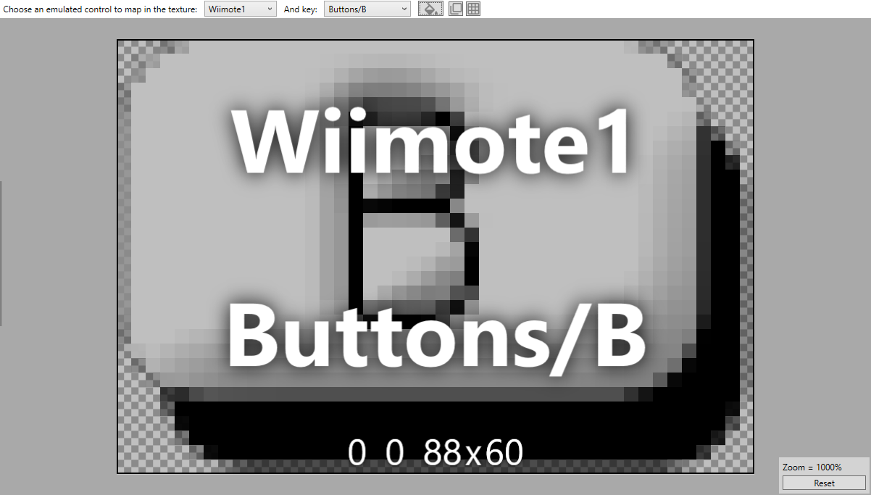Select the Wiimote1 Buttons/B mapped region
The height and width of the screenshot is (495, 871).
[x=435, y=257]
